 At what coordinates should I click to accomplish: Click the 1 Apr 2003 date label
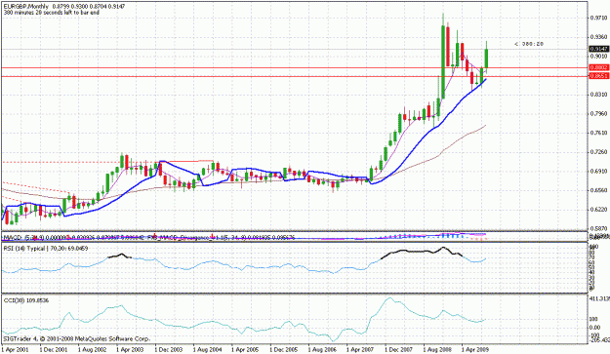[x=131, y=349]
